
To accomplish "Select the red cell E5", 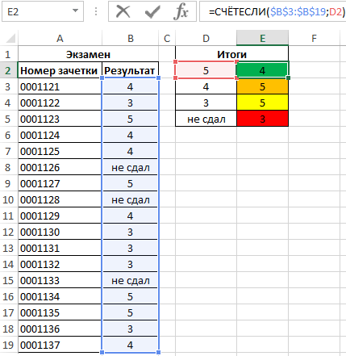I will click(262, 119).
